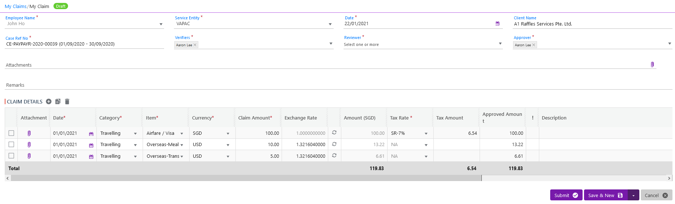This screenshot has height=204, width=675.
Task: Open the Save & New split arrow menu
Action: (x=633, y=196)
